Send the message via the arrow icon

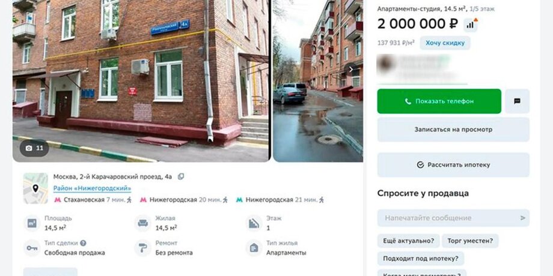pyautogui.click(x=523, y=218)
